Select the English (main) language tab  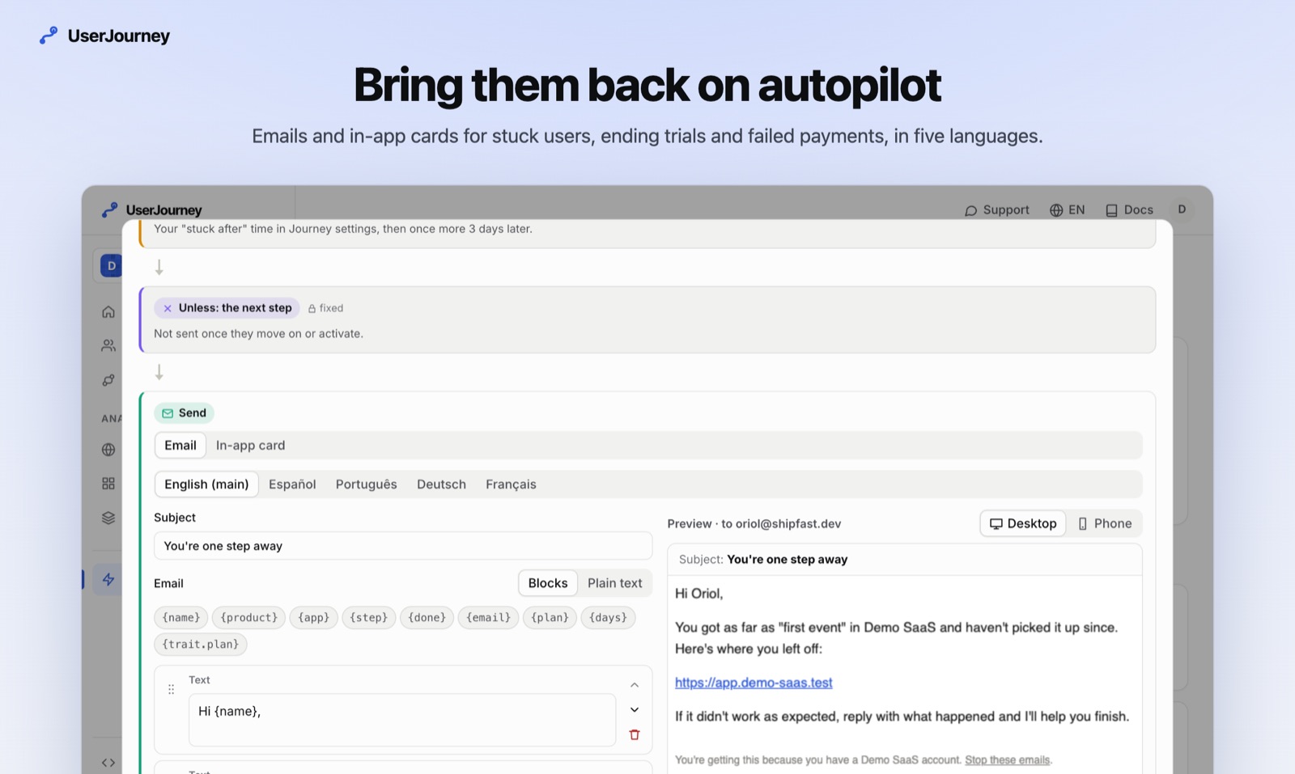pyautogui.click(x=206, y=484)
